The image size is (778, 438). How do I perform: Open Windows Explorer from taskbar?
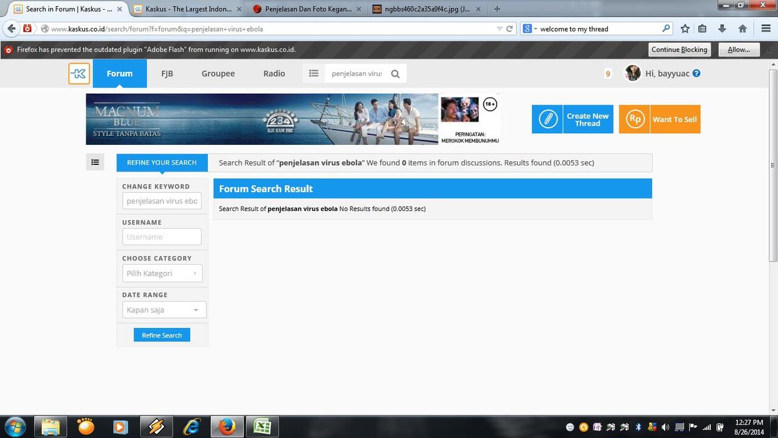click(50, 426)
